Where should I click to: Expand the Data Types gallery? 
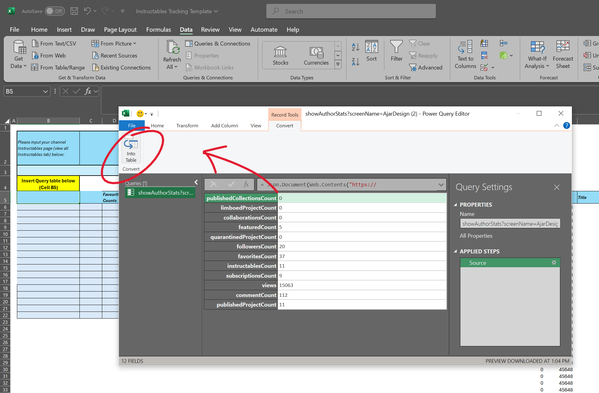(338, 64)
